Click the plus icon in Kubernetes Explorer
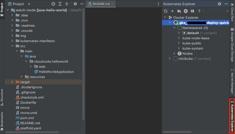Image resolution: width=235 pixels, height=134 pixels. point(172,11)
